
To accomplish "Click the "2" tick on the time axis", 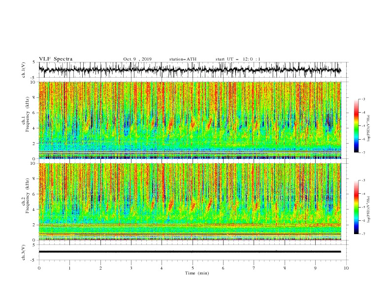I will pyautogui.click(x=100, y=268).
